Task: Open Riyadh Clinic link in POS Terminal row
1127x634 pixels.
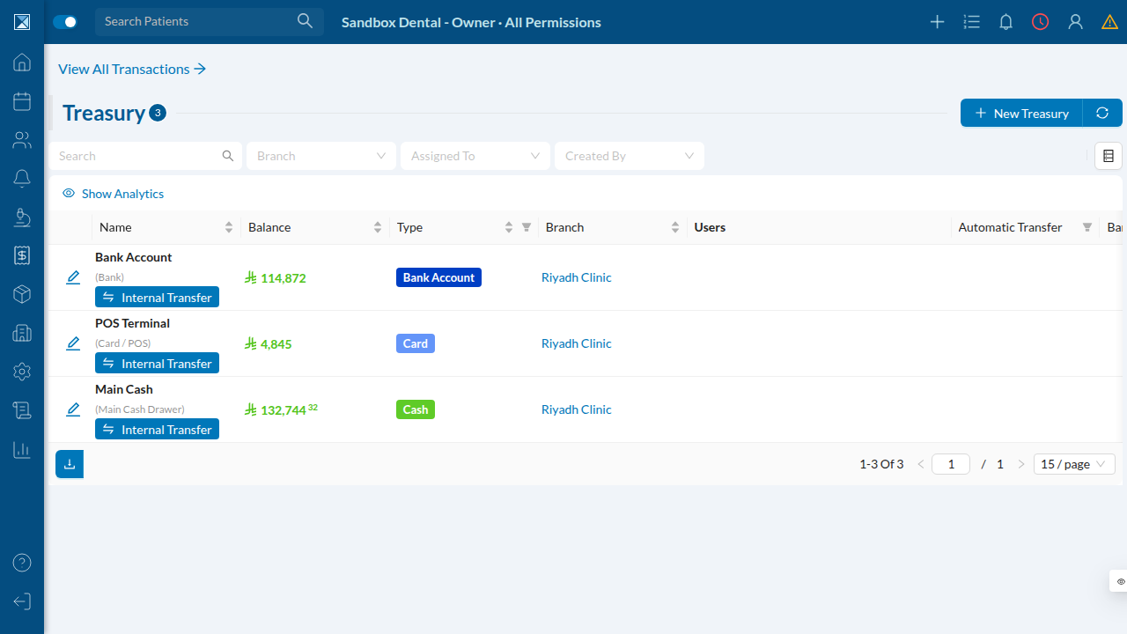Action: tap(576, 343)
